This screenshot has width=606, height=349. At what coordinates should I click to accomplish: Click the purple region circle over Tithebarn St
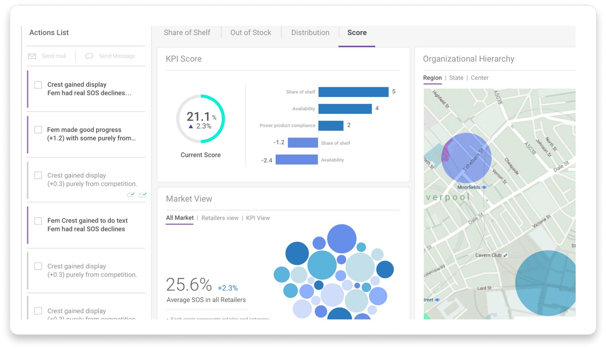pos(466,158)
